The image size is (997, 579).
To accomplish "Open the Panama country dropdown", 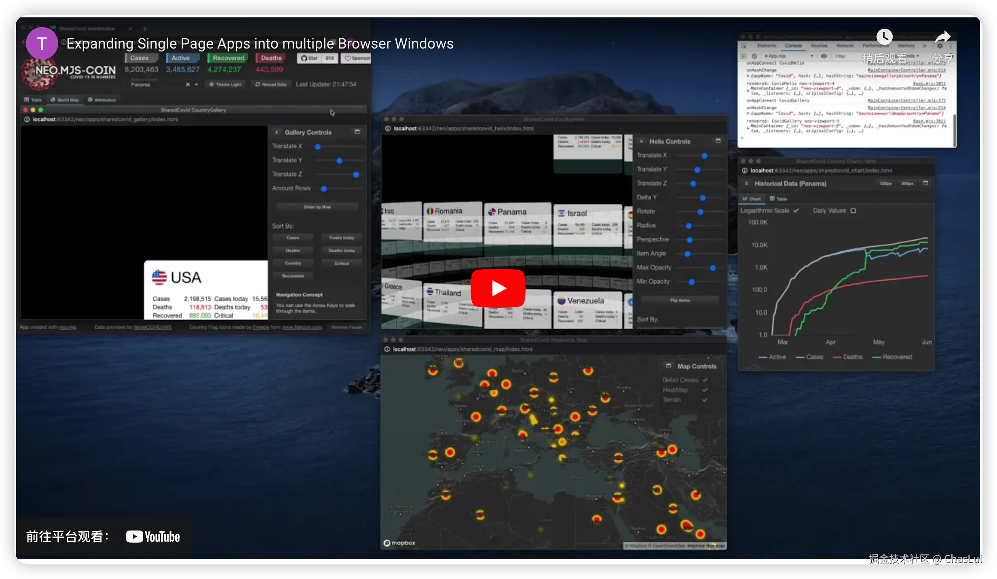I will point(196,85).
